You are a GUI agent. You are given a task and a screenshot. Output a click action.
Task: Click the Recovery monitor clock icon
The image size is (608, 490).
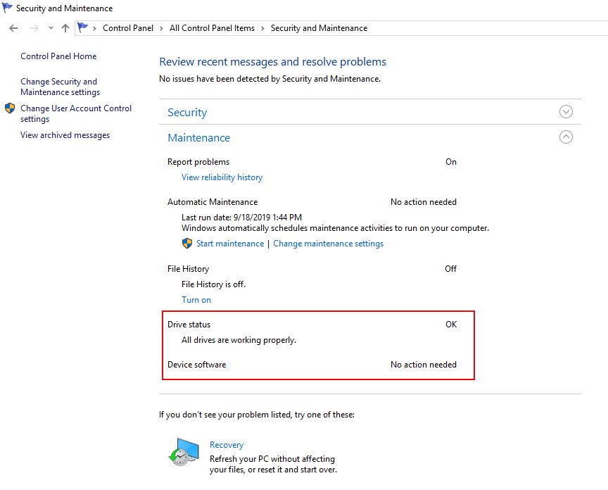click(x=184, y=451)
